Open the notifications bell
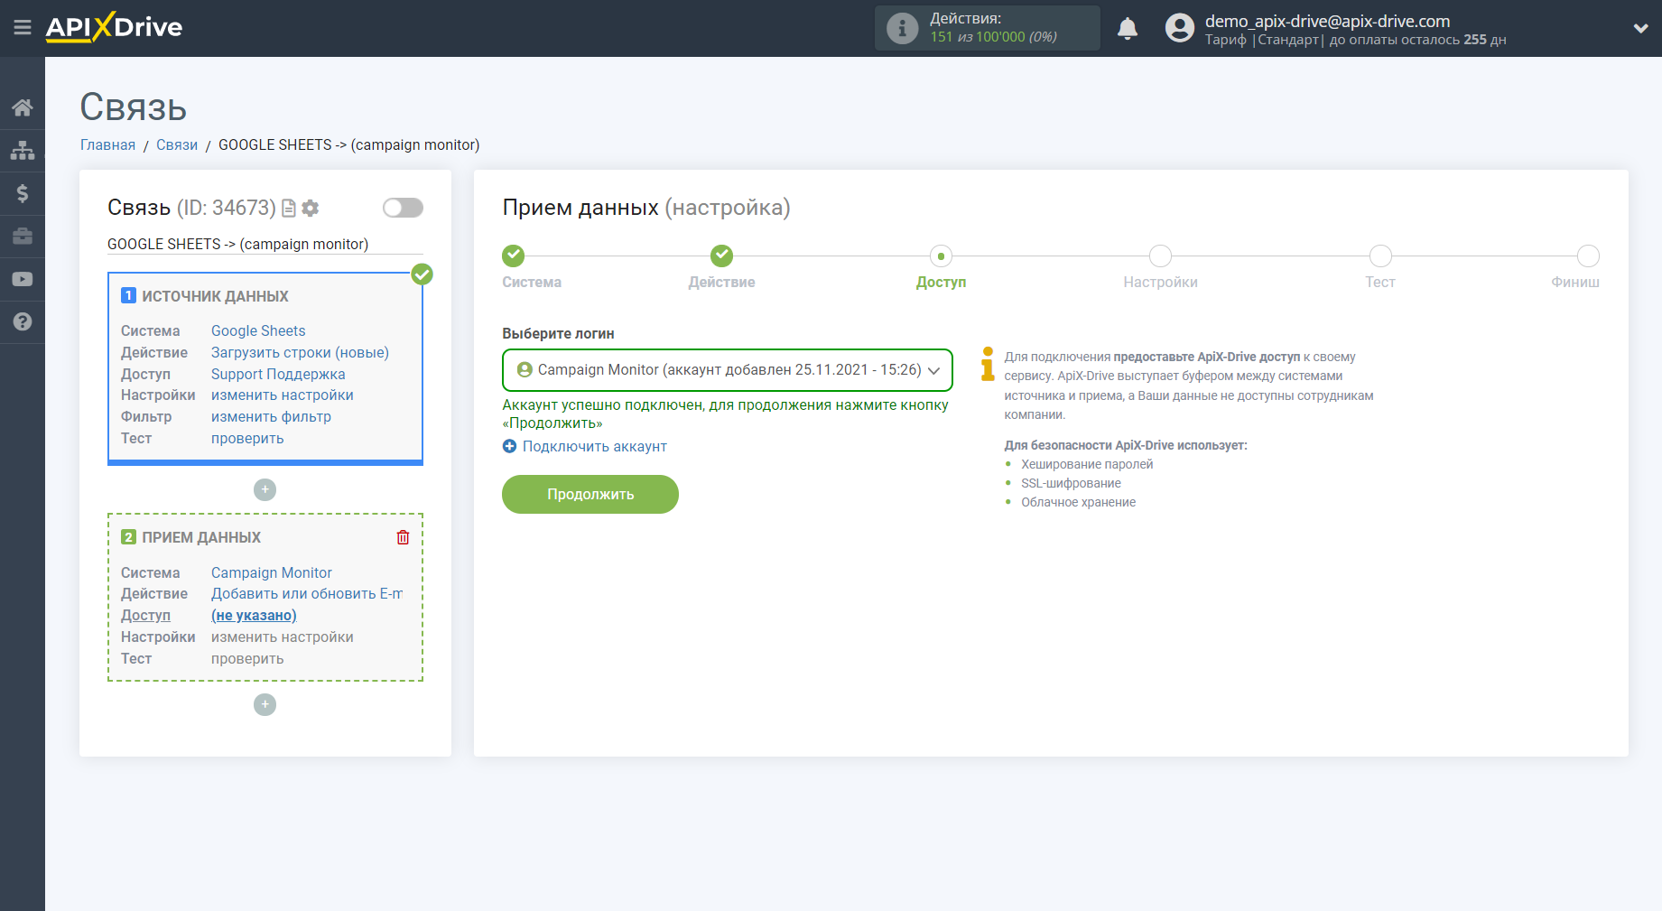The image size is (1662, 911). coord(1128,29)
